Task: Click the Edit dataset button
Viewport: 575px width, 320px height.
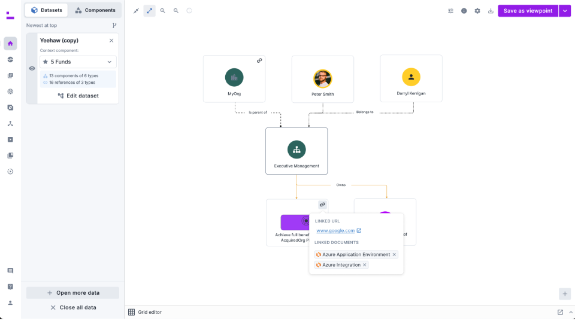Action: (x=78, y=96)
